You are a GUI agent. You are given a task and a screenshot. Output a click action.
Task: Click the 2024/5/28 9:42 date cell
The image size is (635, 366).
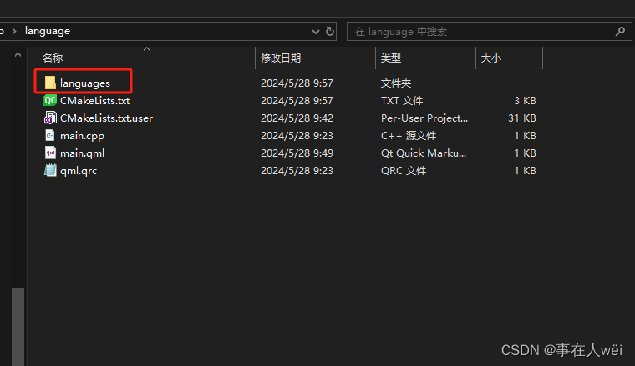tap(297, 118)
